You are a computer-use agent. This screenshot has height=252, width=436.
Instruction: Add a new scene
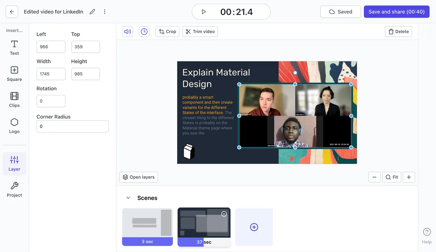tap(254, 227)
